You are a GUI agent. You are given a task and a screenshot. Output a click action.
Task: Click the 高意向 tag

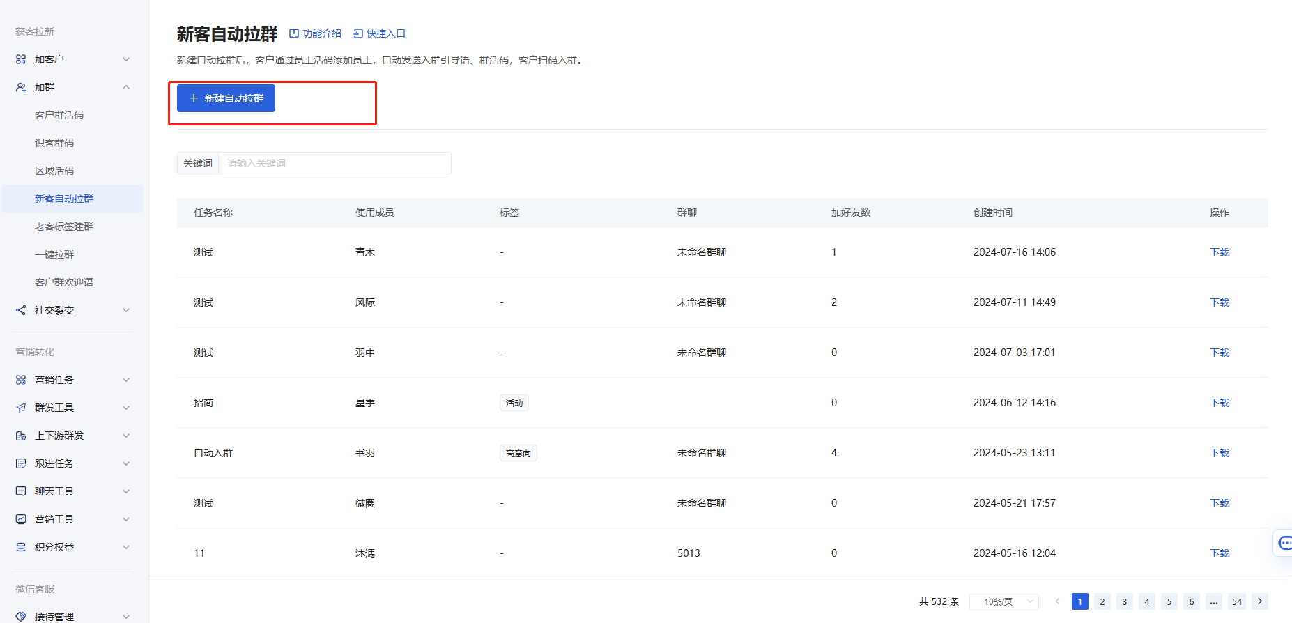518,453
